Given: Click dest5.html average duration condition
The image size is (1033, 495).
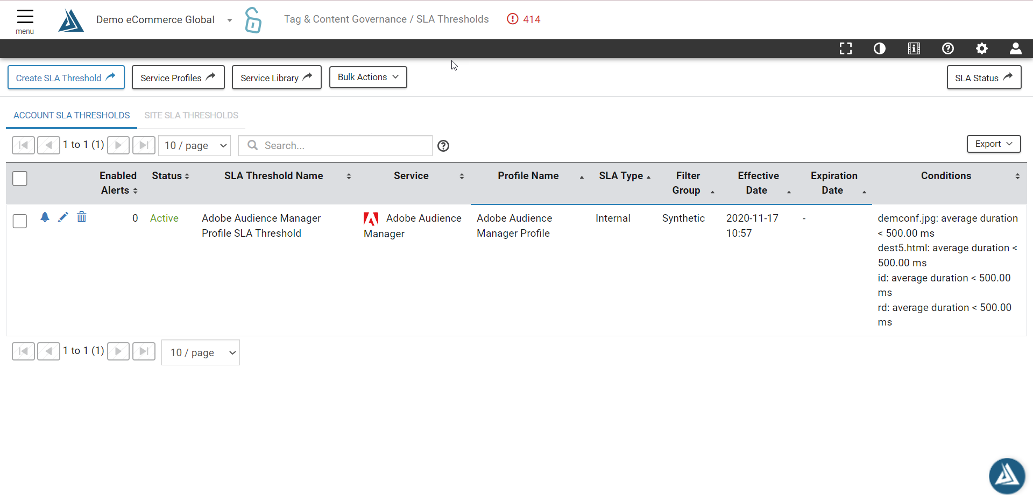Looking at the screenshot, I should tap(947, 255).
